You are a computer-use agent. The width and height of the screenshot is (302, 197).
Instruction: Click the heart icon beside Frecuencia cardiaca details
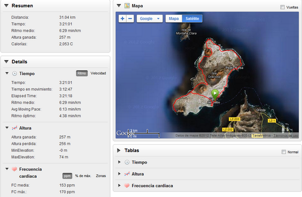[x=14, y=169]
